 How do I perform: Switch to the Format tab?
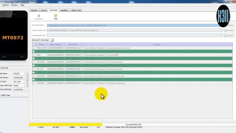coord(44,10)
